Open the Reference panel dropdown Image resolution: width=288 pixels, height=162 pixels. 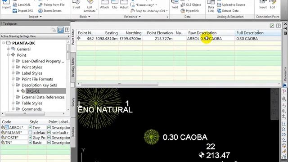tap(132, 17)
